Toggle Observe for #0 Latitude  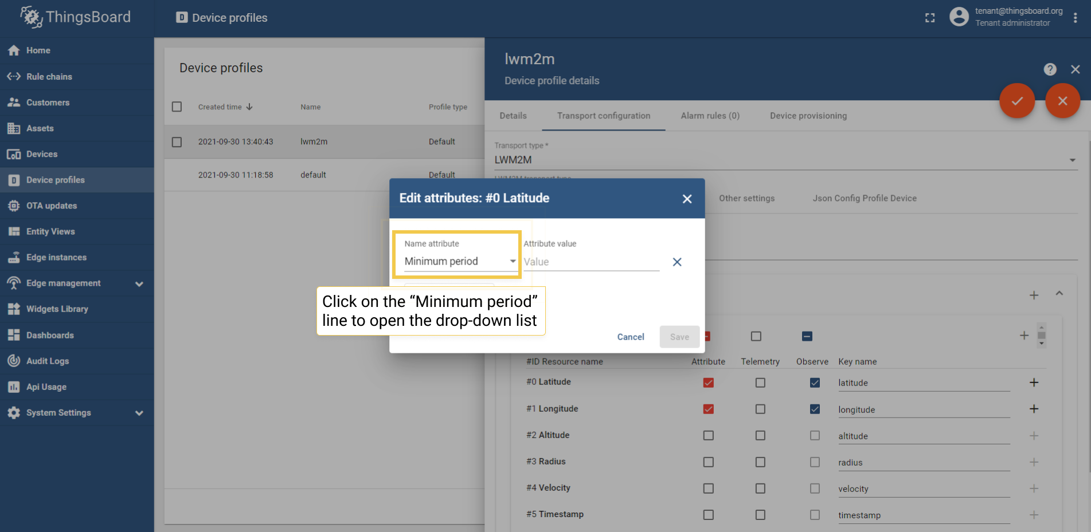(815, 383)
